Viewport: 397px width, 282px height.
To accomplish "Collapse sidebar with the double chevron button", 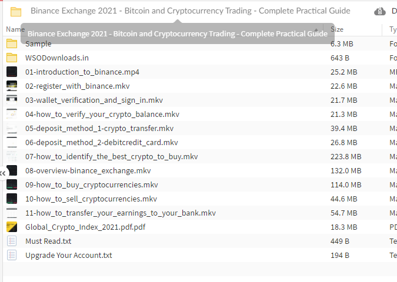I will [x=3, y=173].
